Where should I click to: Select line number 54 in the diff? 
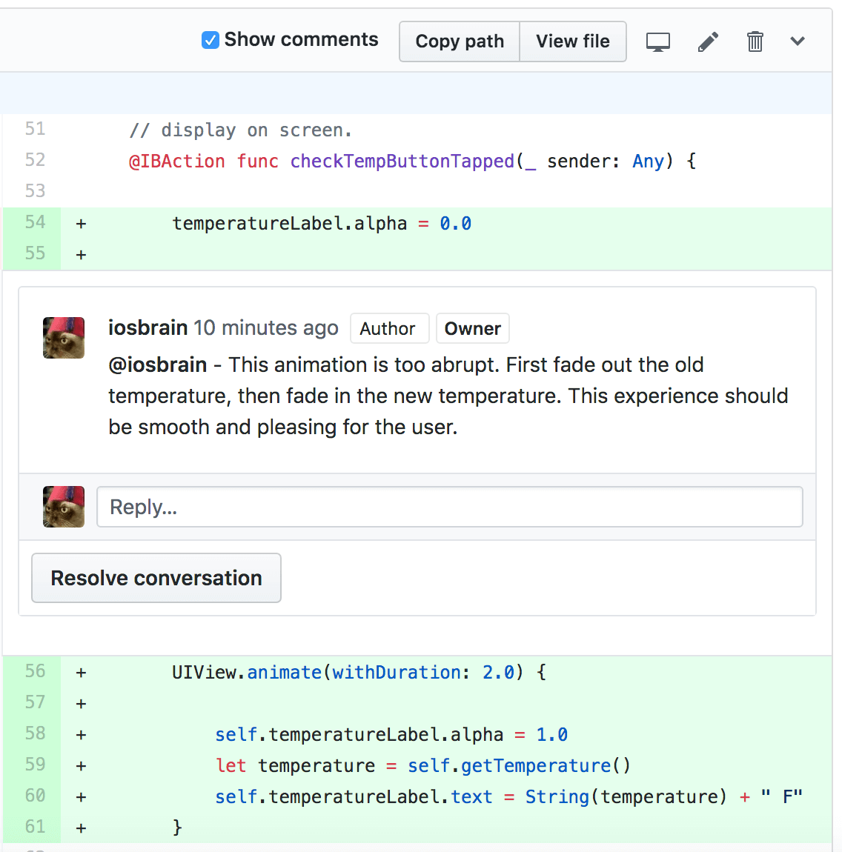[x=35, y=222]
